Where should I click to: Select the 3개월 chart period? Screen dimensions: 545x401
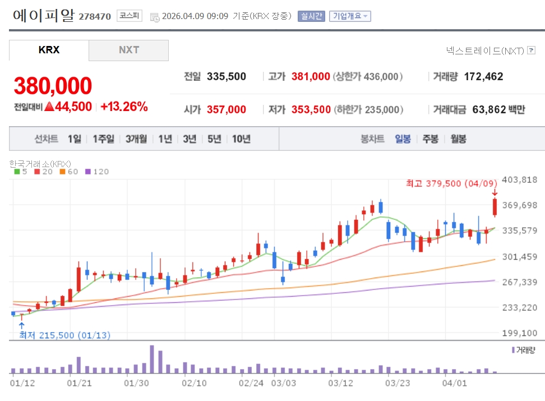coord(136,139)
